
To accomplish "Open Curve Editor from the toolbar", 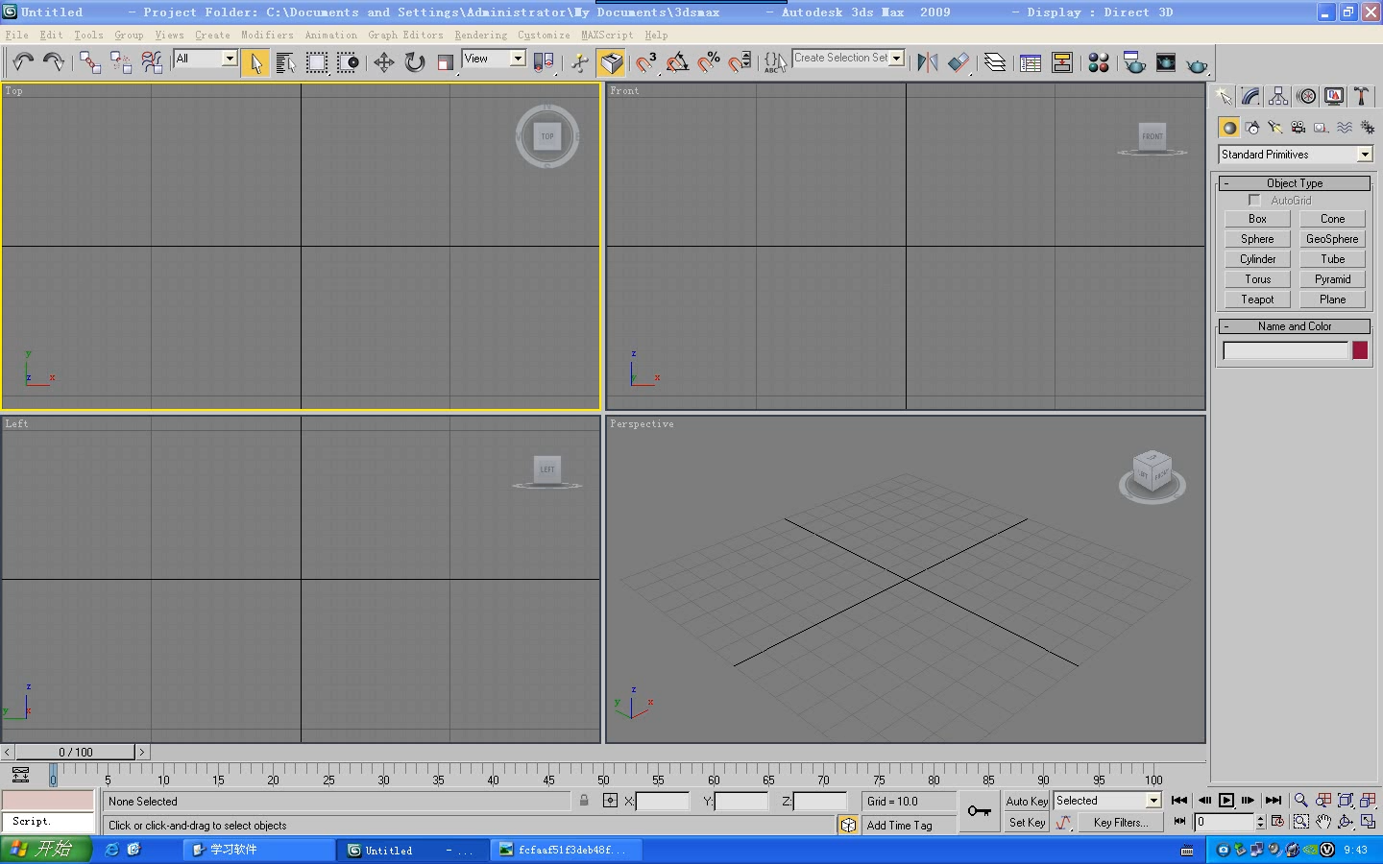I will (1031, 63).
